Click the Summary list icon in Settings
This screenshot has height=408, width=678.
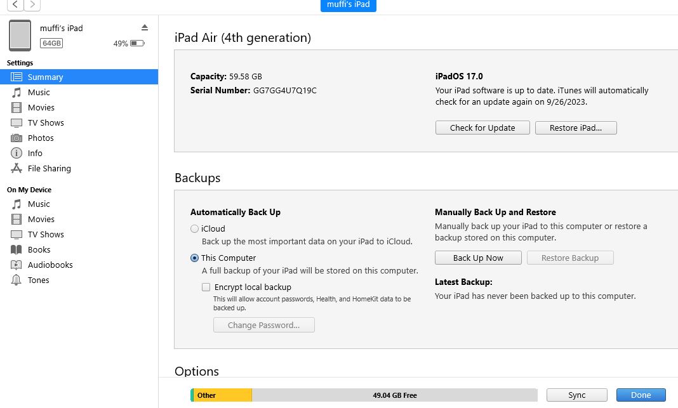(x=17, y=77)
